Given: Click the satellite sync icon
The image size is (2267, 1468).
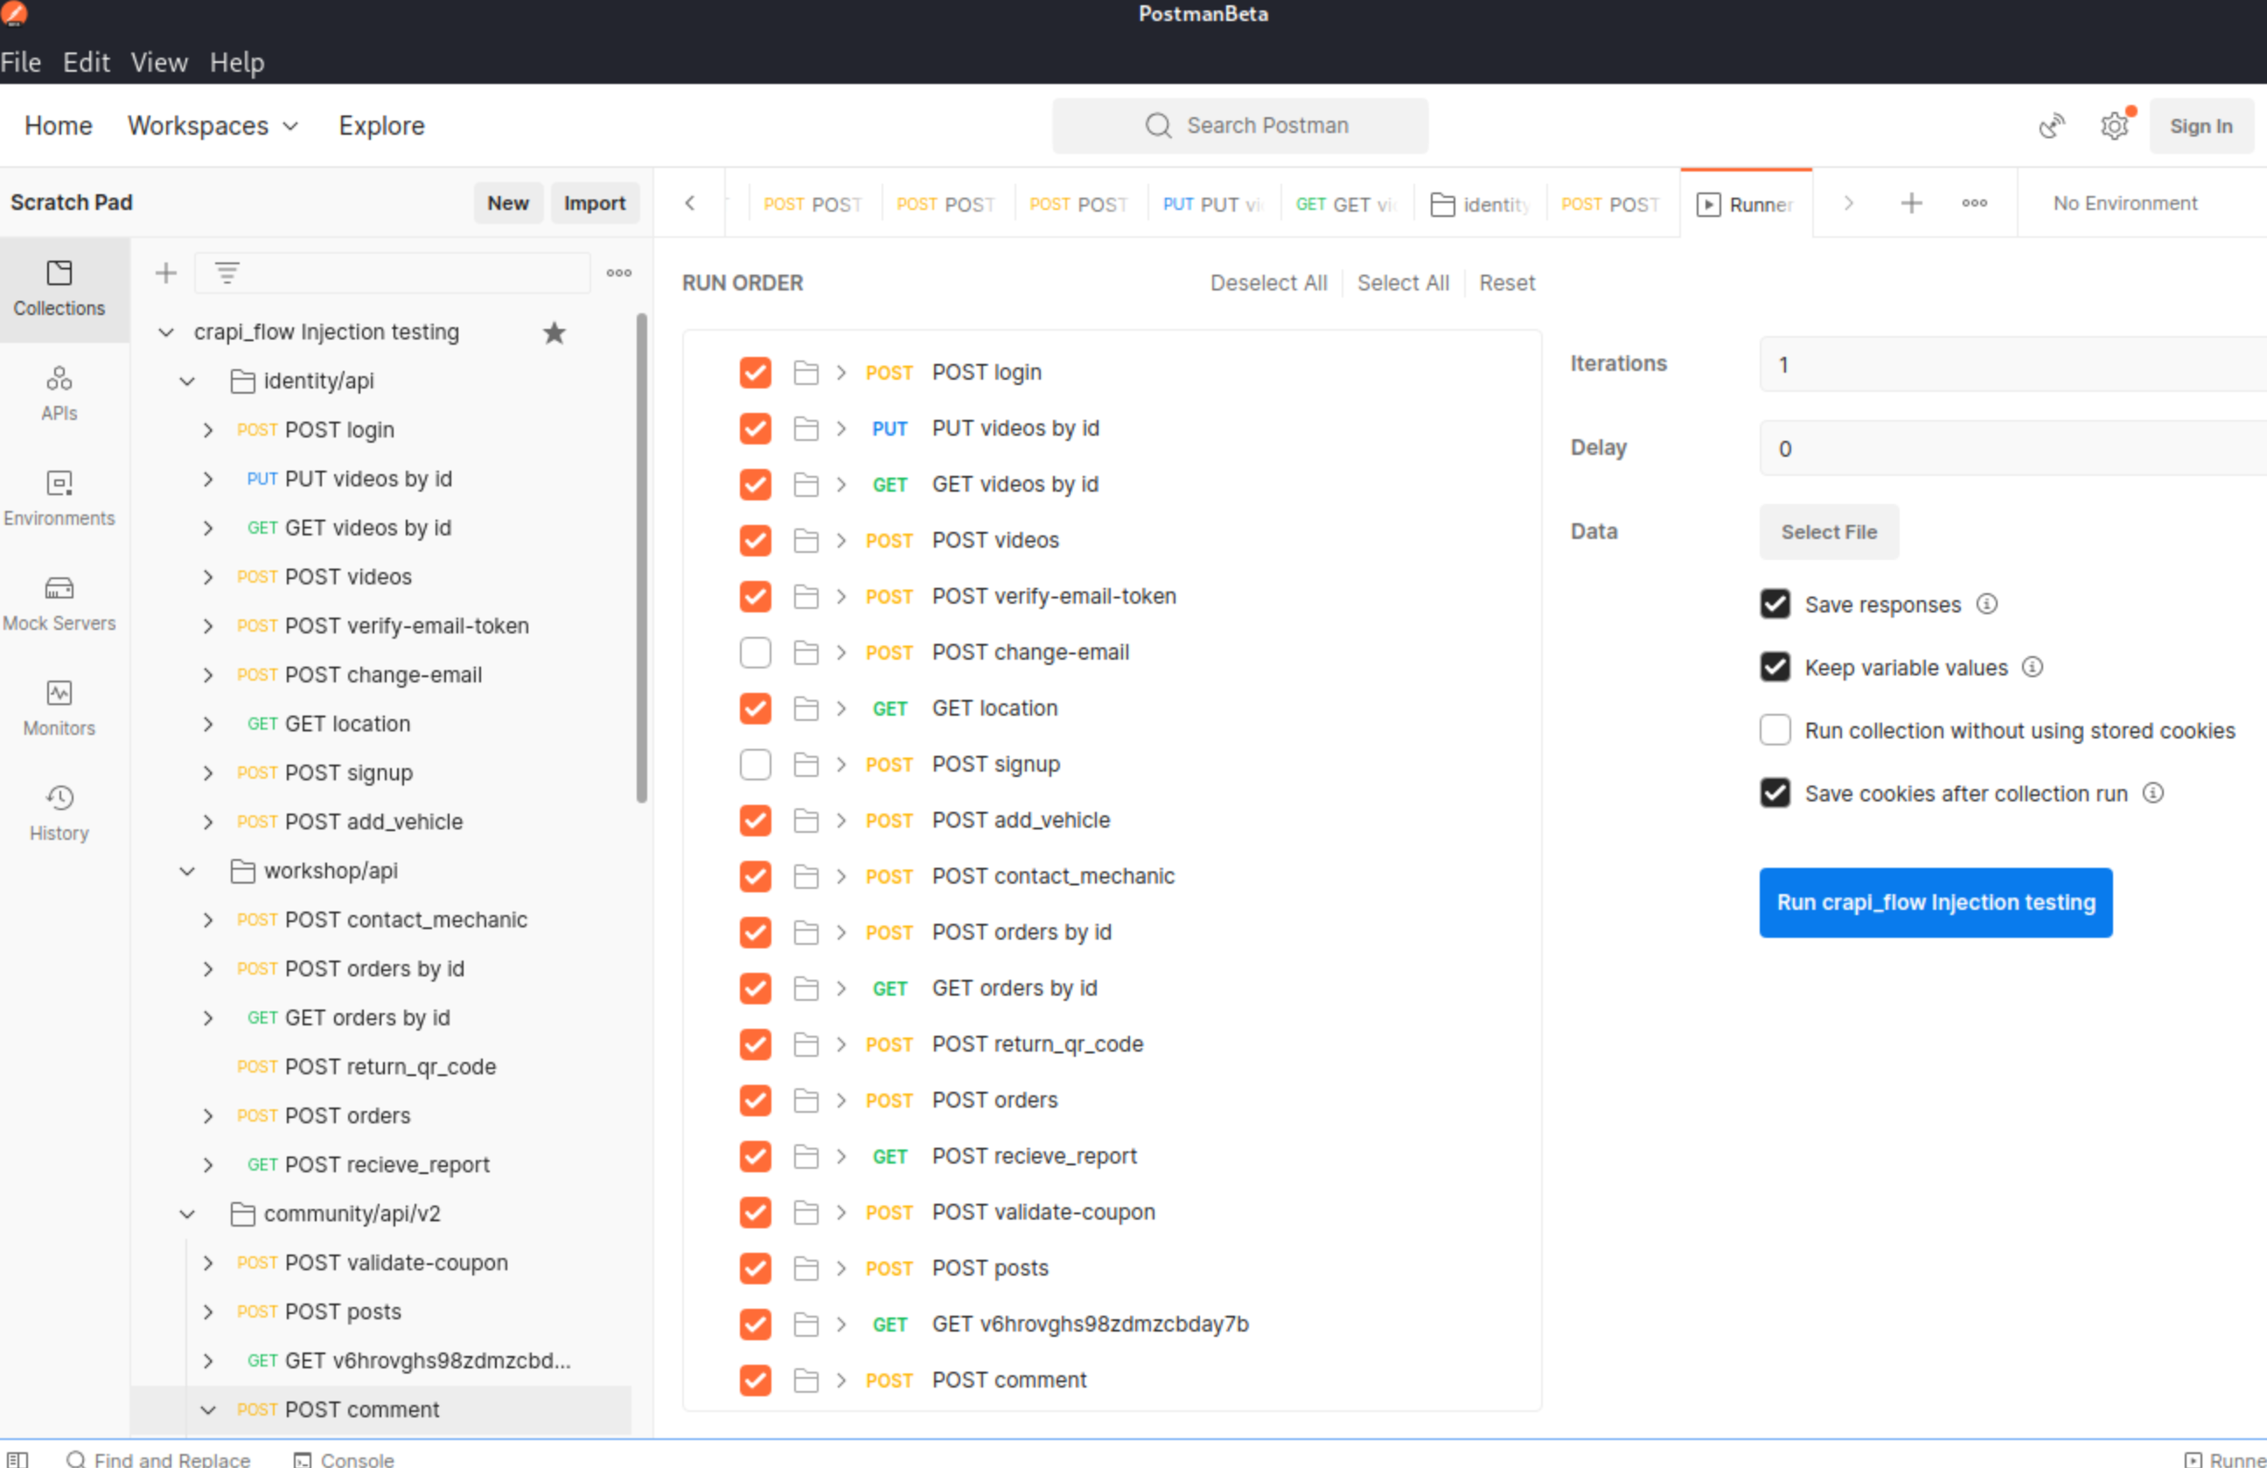Looking at the screenshot, I should 2051,126.
